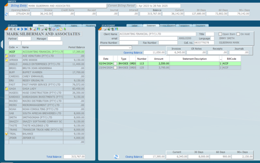This screenshot has width=260, height=163.
Task: Click refresh icon next to Closing Balance
Action: tap(116, 157)
